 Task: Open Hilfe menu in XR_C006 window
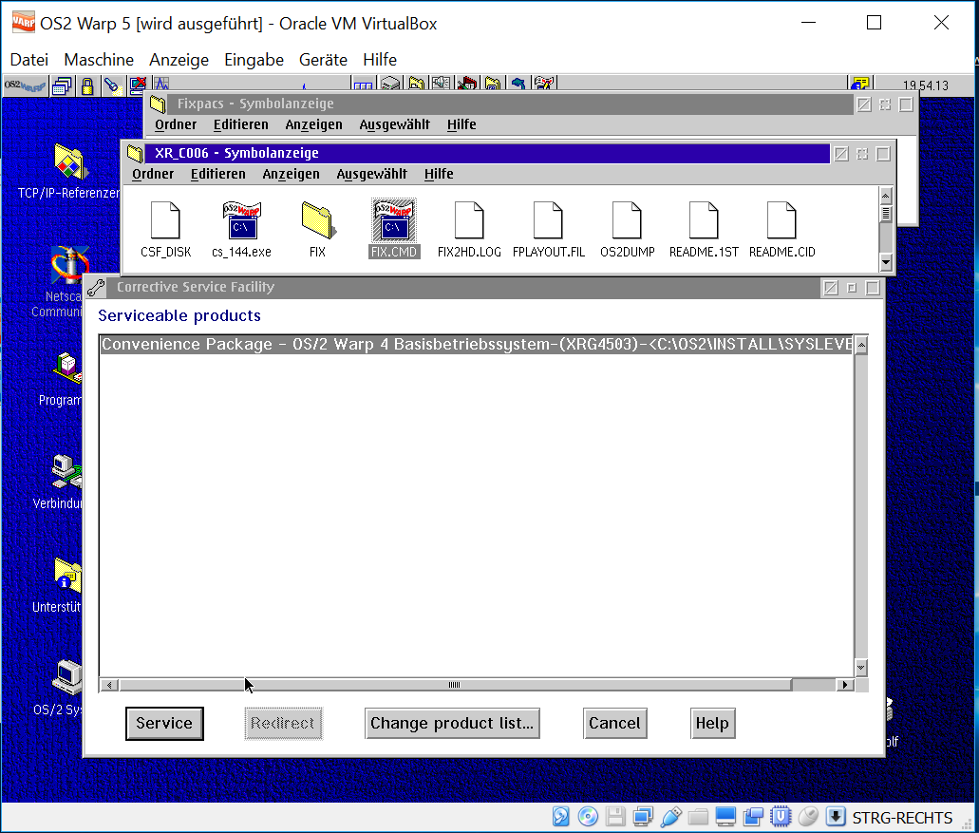tap(439, 174)
